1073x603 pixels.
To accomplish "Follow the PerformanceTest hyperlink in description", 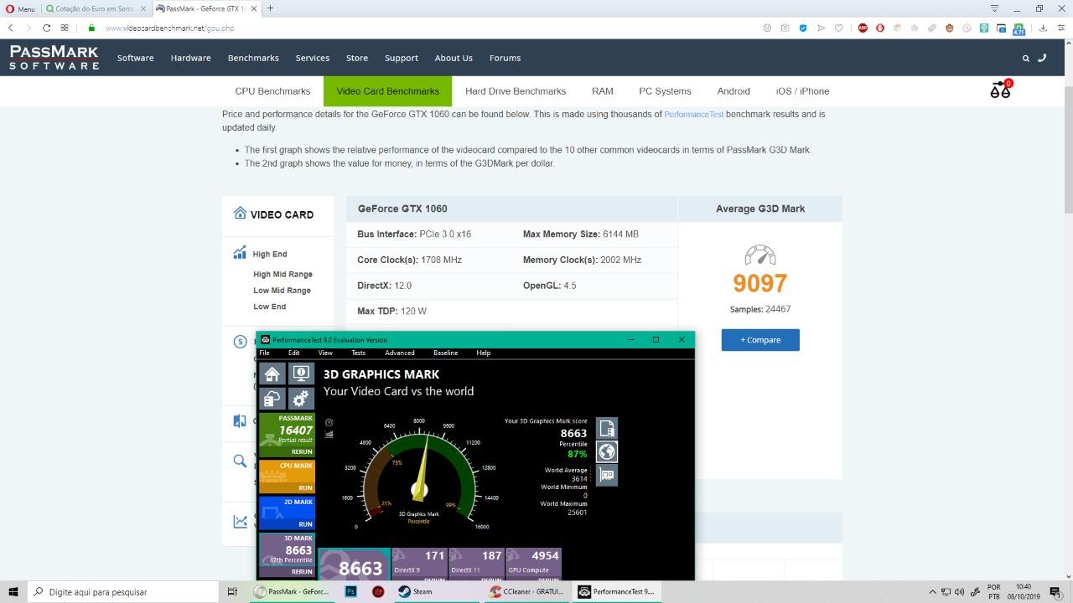I will point(694,114).
